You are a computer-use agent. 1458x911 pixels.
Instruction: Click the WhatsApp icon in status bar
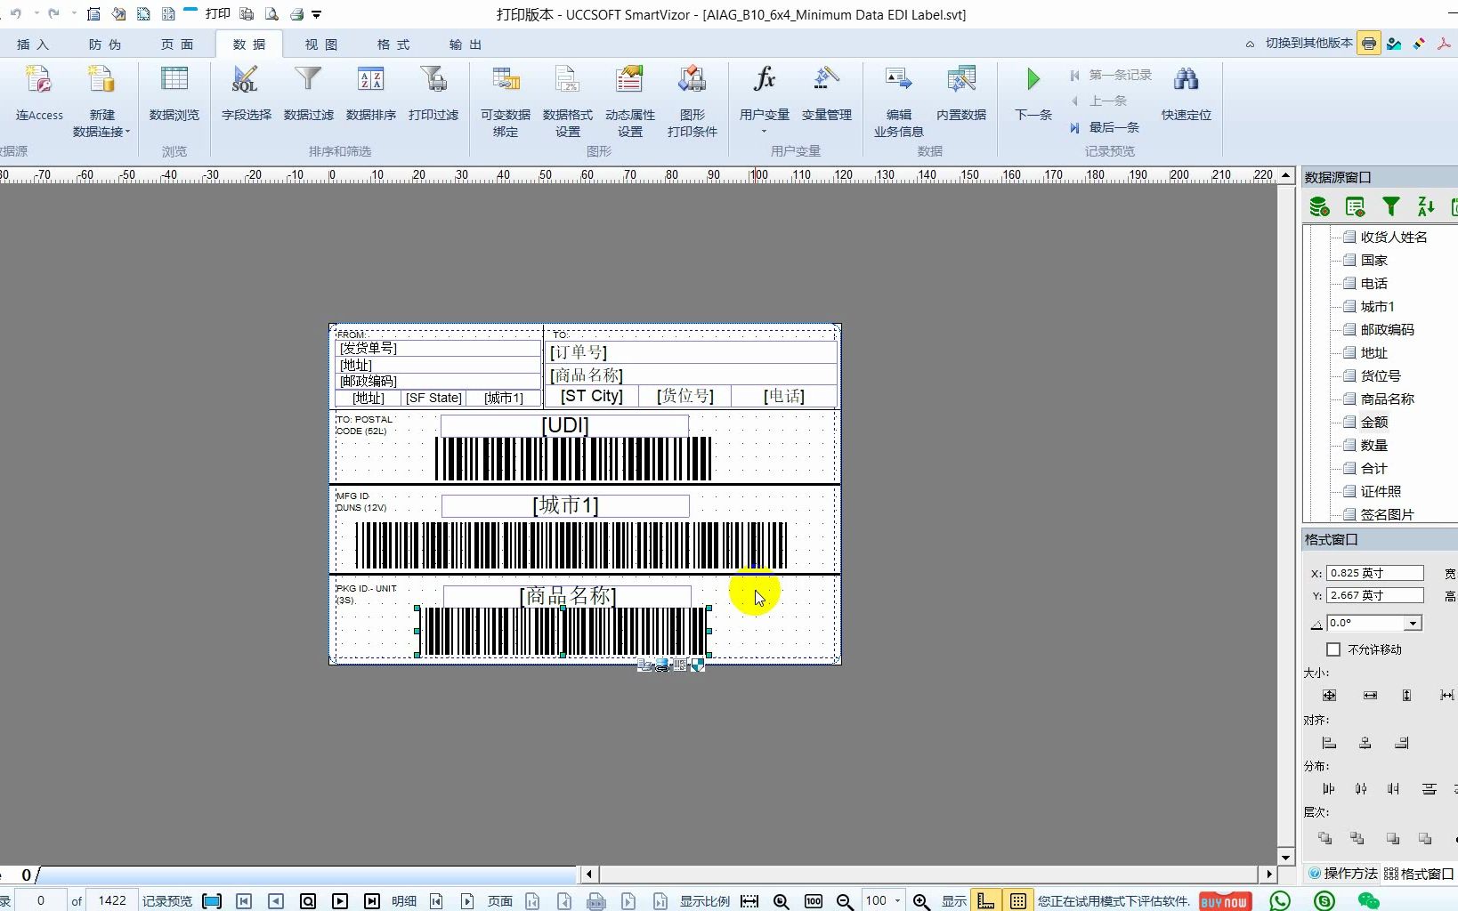click(1280, 901)
